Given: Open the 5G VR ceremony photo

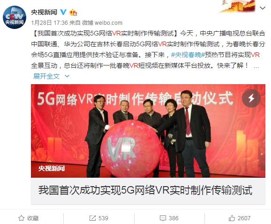Looking at the screenshot, I should coord(148,131).
